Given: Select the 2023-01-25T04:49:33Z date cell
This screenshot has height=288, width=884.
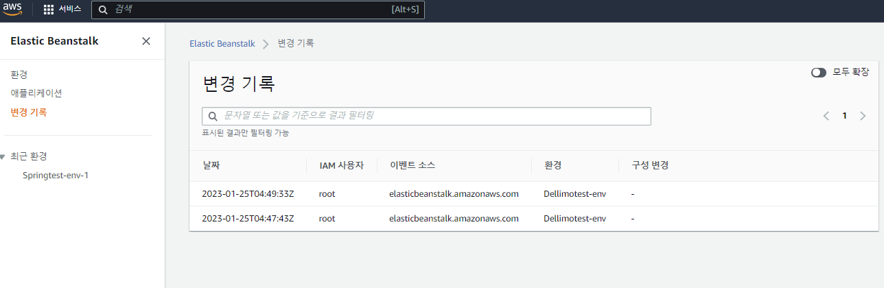Looking at the screenshot, I should (x=248, y=194).
